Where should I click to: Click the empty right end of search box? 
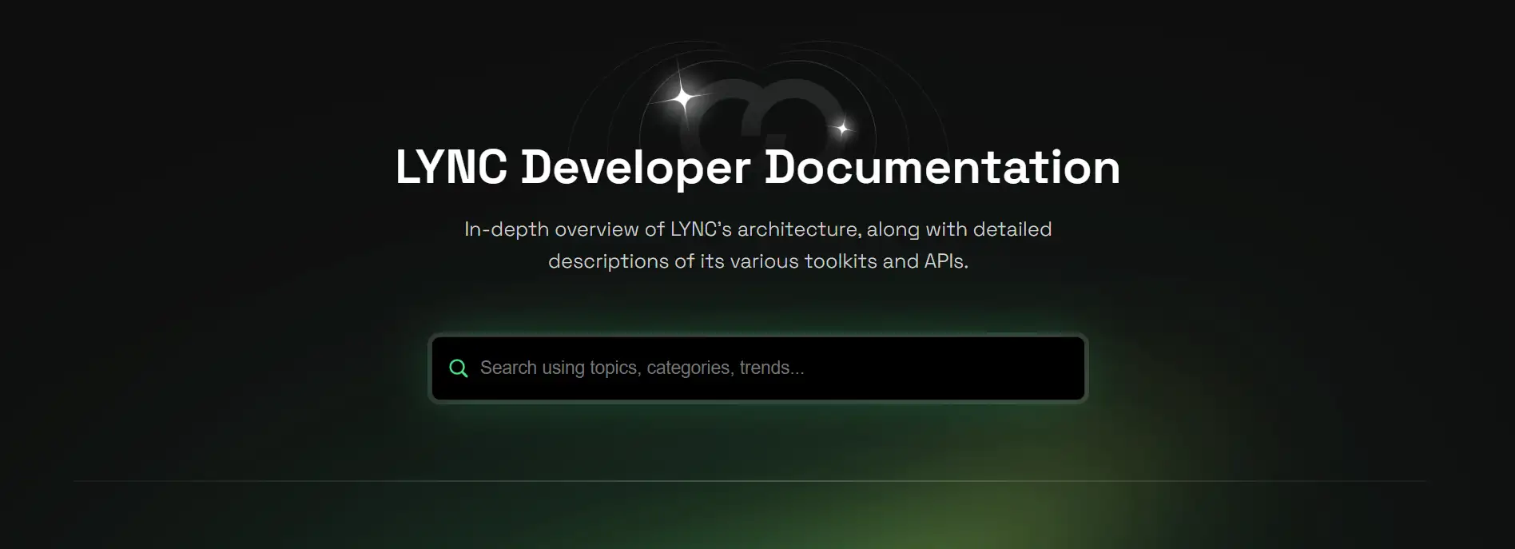999,368
